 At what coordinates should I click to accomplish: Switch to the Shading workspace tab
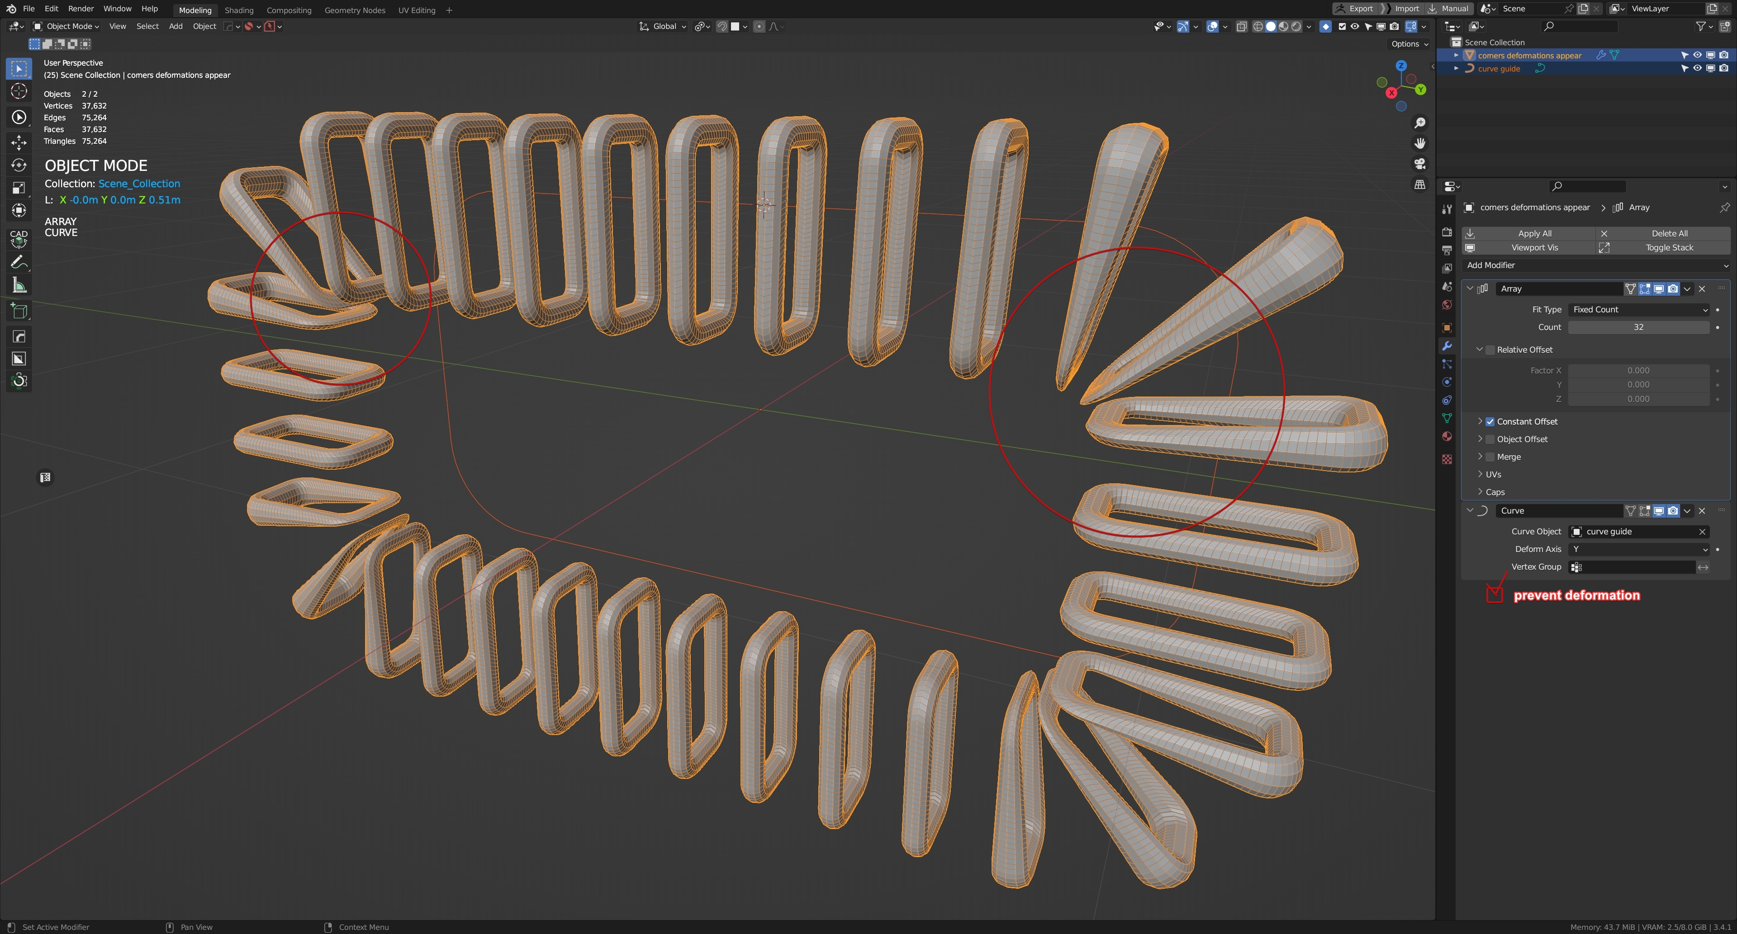point(239,10)
